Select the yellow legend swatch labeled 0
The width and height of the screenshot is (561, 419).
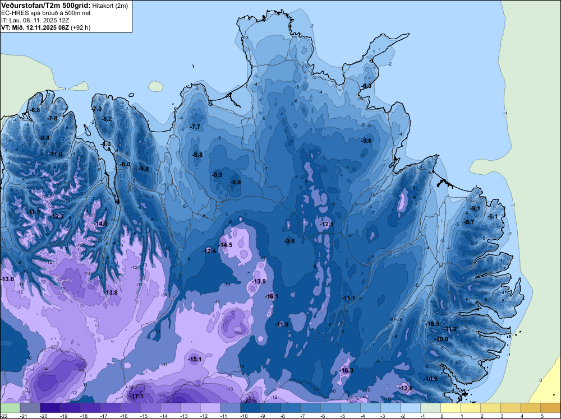[x=451, y=408]
